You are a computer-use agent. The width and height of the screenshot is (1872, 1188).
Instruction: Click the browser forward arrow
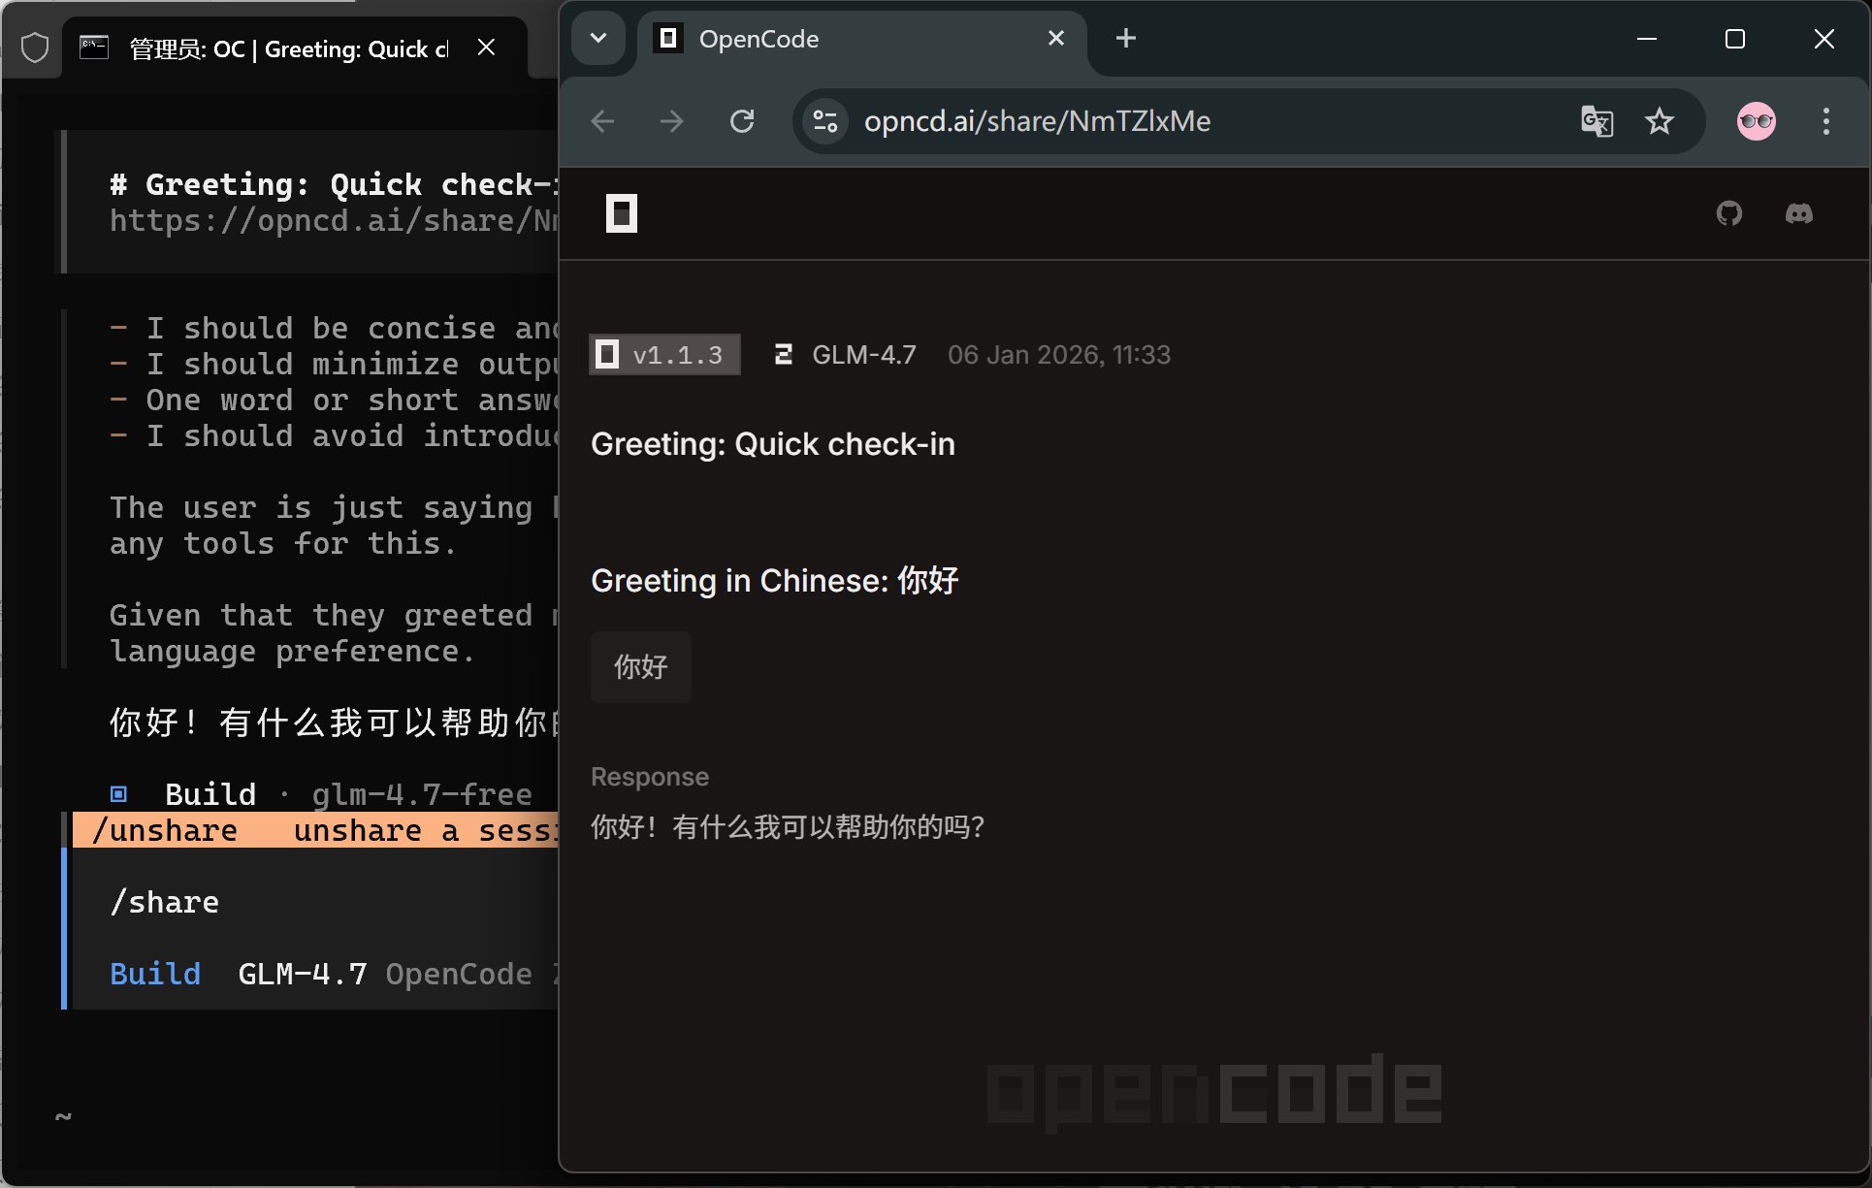point(671,121)
